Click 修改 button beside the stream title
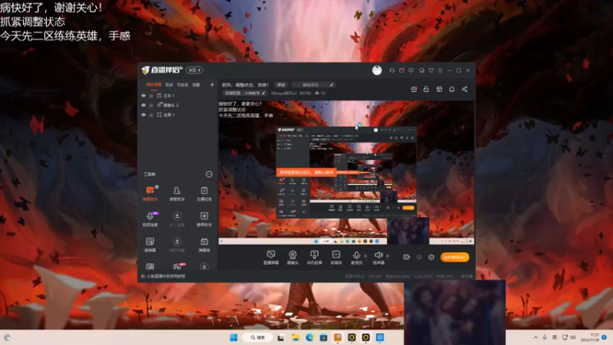613x345 pixels. tap(281, 84)
